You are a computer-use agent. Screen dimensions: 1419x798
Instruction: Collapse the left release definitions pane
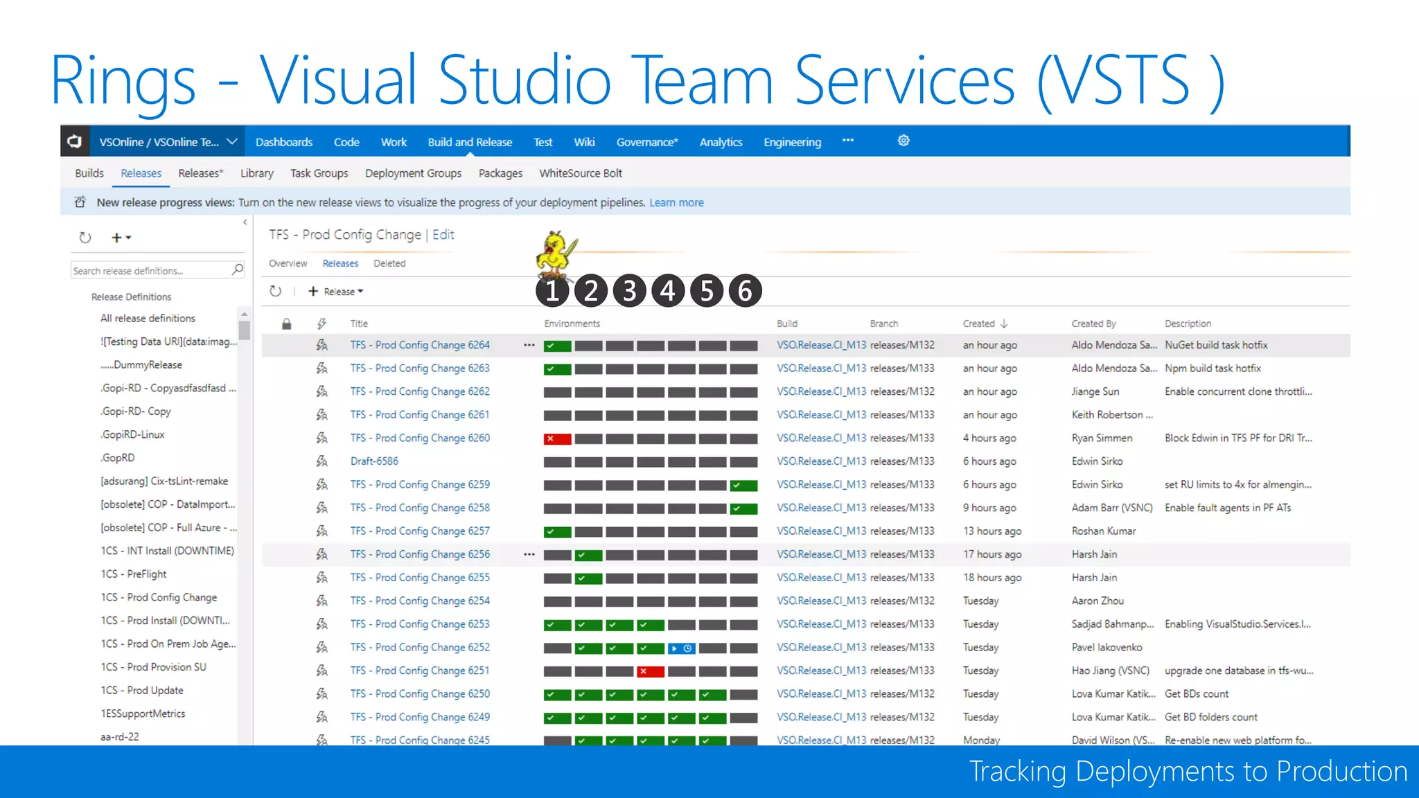coord(245,222)
